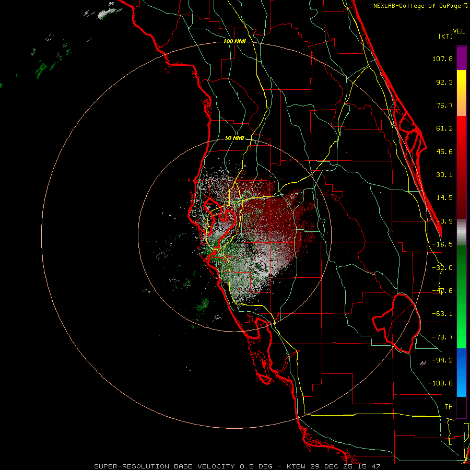Screen dimensions: 470x470
Task: Click the VEL legend title
Action: pyautogui.click(x=459, y=31)
